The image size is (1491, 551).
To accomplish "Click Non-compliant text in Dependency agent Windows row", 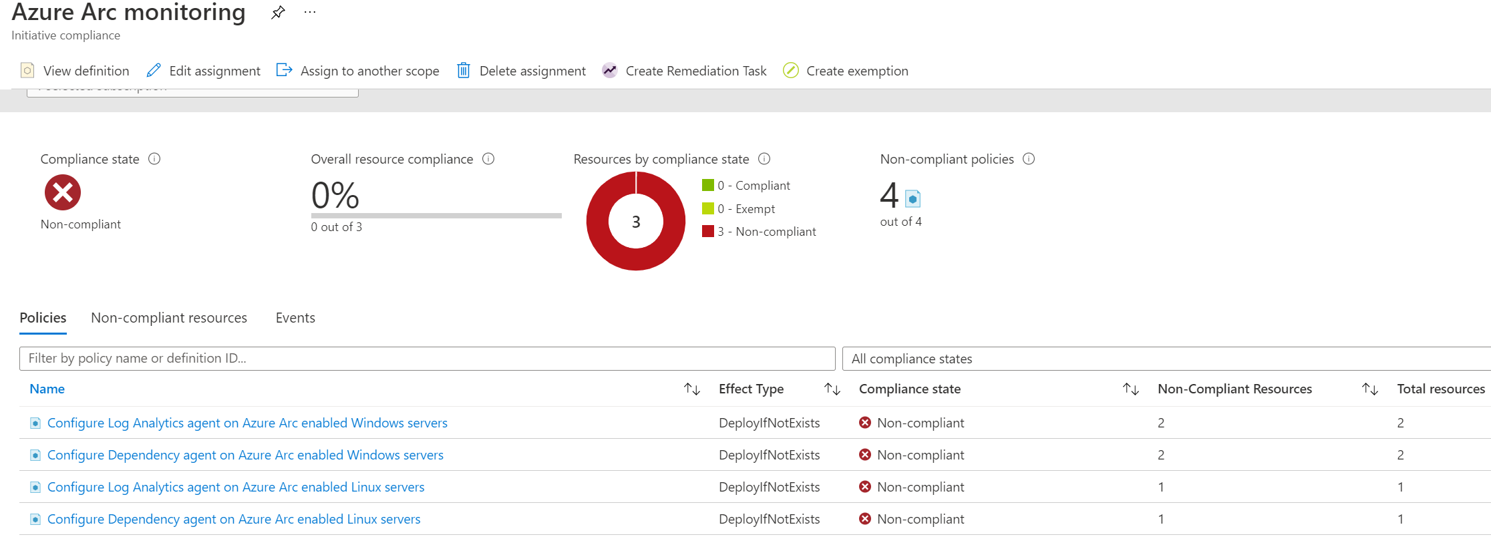I will (x=921, y=455).
